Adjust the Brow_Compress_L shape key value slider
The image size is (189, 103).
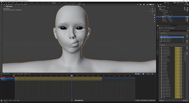(177, 60)
